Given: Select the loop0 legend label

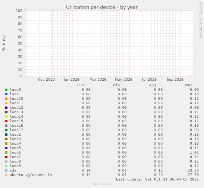Looking at the screenshot, I should [x=15, y=90].
